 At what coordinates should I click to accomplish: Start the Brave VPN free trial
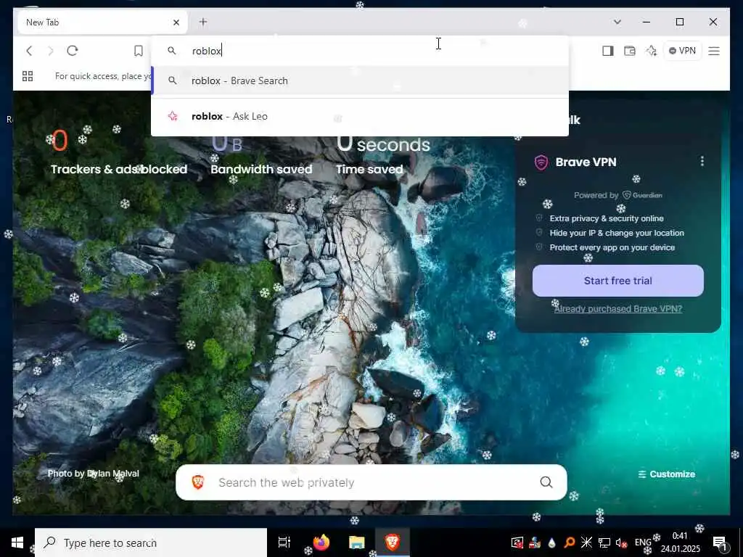tap(618, 281)
